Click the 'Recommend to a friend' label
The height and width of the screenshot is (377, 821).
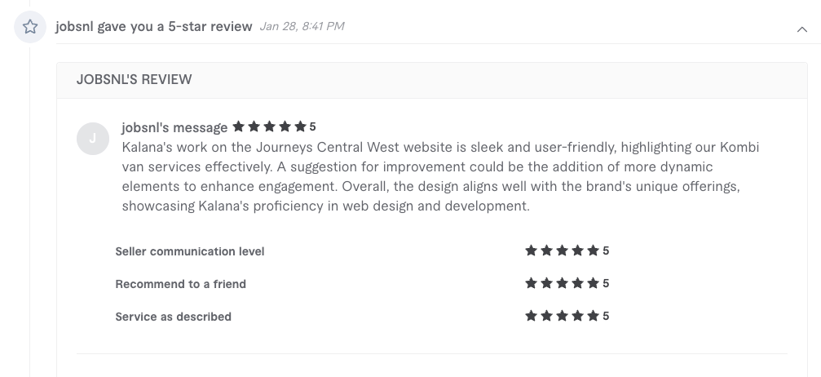point(181,284)
